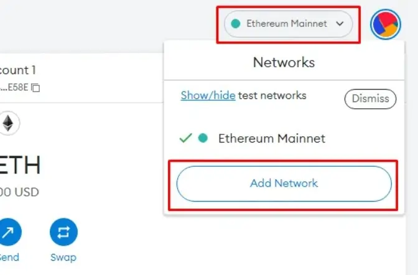The width and height of the screenshot is (418, 275).
Task: Click the Networks panel header
Action: [x=284, y=62]
